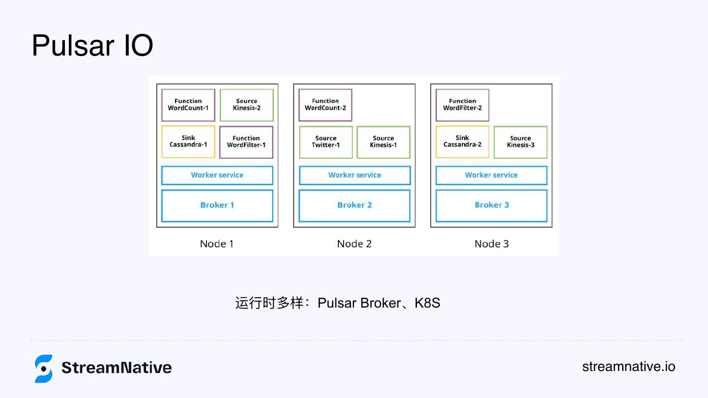708x398 pixels.
Task: Click the Source Kinesis-1 box
Action: pos(383,142)
